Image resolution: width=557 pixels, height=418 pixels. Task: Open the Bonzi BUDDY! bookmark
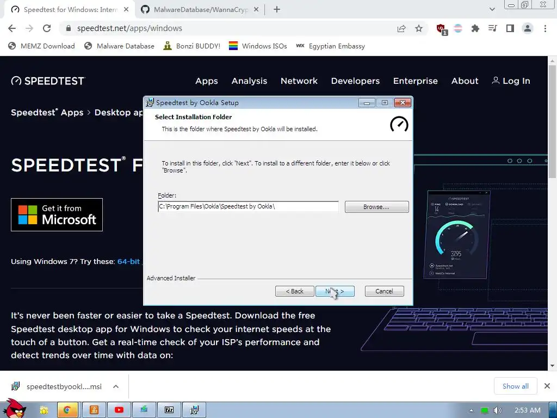[x=192, y=46]
